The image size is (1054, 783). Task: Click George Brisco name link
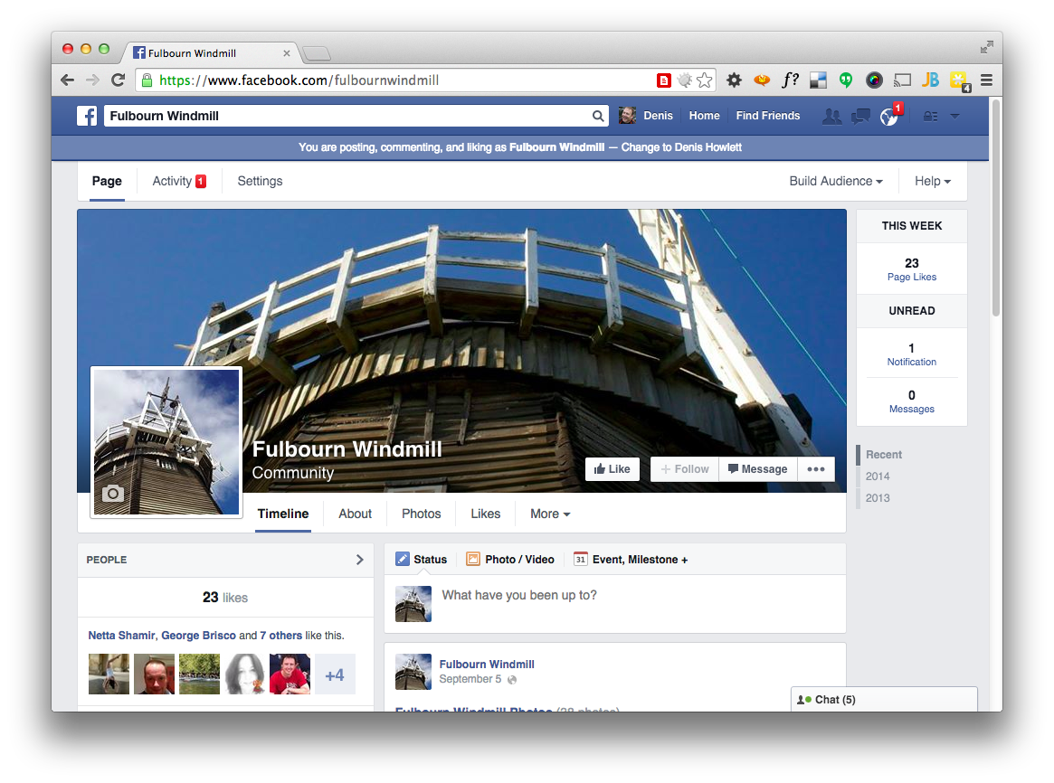point(198,636)
